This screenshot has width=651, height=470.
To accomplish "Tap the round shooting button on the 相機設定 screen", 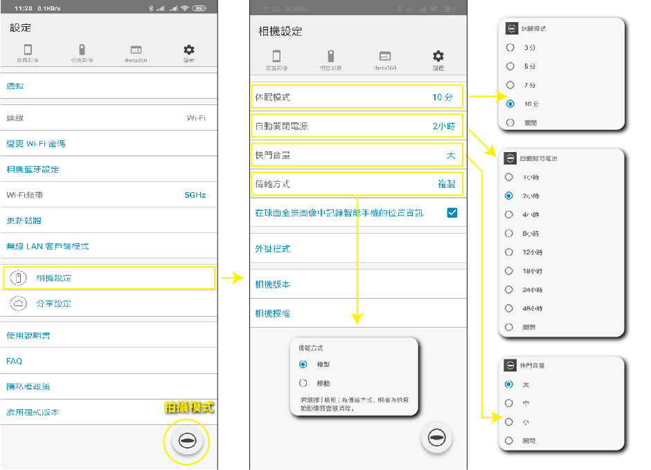I will [436, 438].
